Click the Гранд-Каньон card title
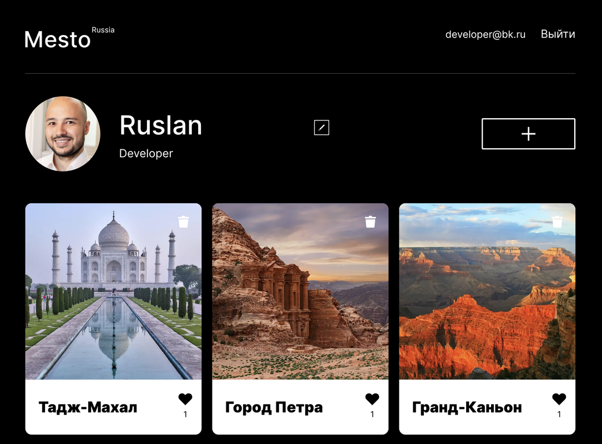The image size is (602, 444). click(x=467, y=407)
